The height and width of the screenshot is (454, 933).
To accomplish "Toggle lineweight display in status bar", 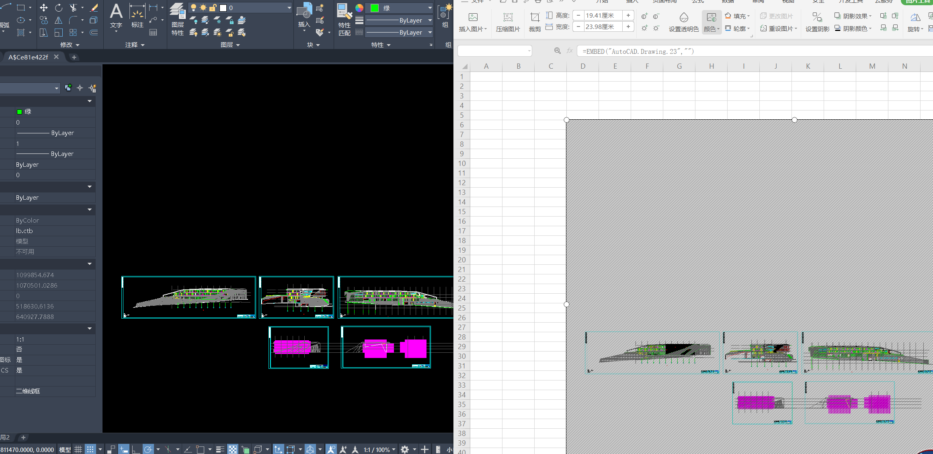I will click(220, 449).
